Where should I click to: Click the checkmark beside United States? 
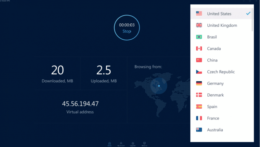[248, 14]
